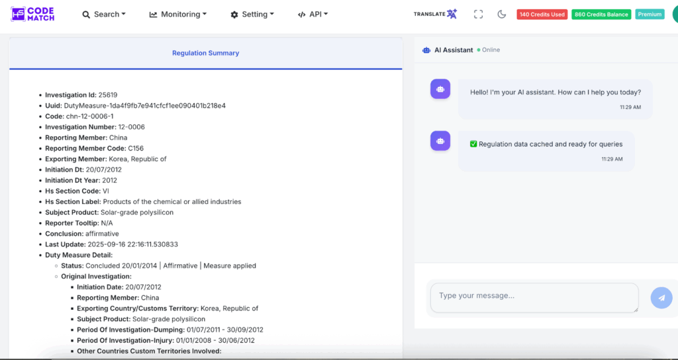Screen dimensions: 678x360
Task: Open the Setting dropdown menu
Action: click(x=252, y=14)
